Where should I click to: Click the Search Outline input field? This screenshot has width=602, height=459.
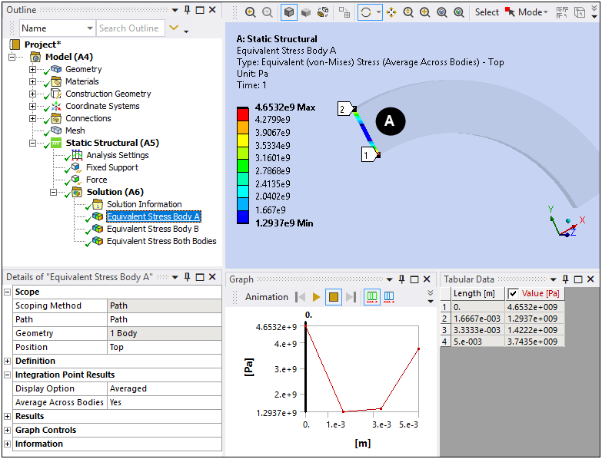point(129,28)
